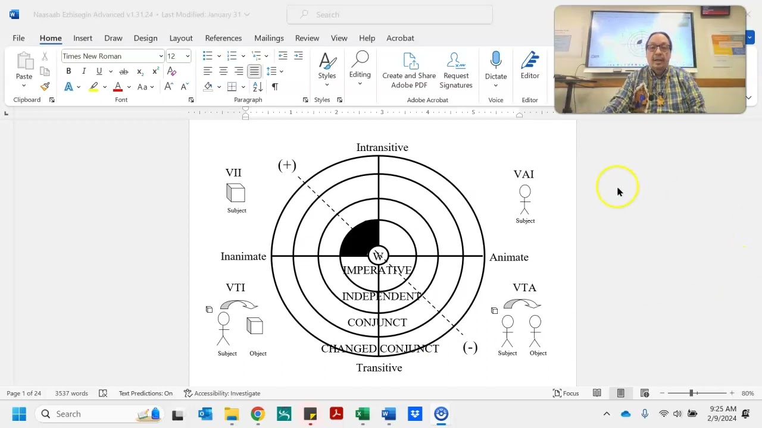Screen dimensions: 762x428
Task: Click the Word title bar search box
Action: pyautogui.click(x=389, y=14)
